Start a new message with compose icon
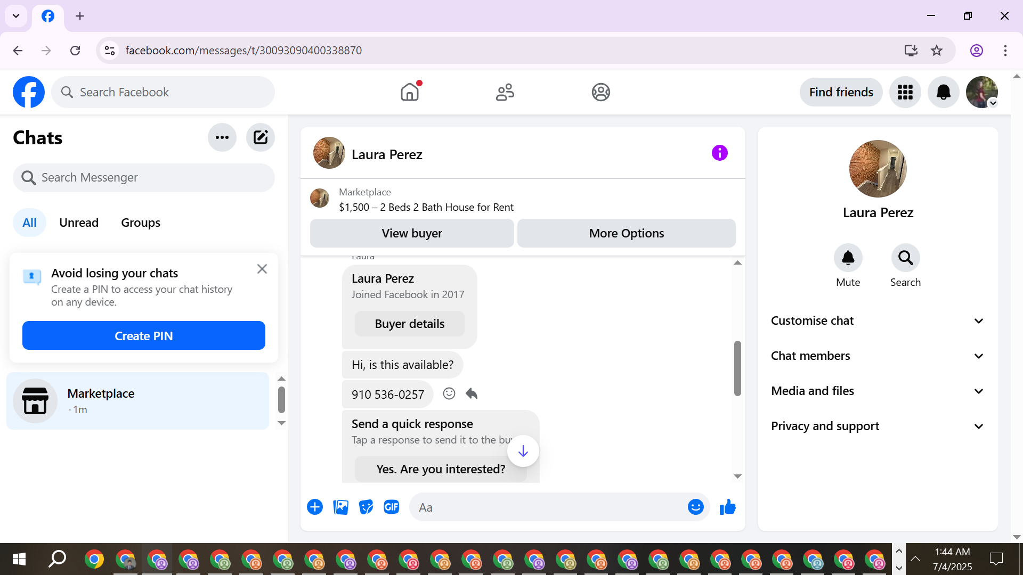Screen dimensions: 1023x575 [260, 138]
